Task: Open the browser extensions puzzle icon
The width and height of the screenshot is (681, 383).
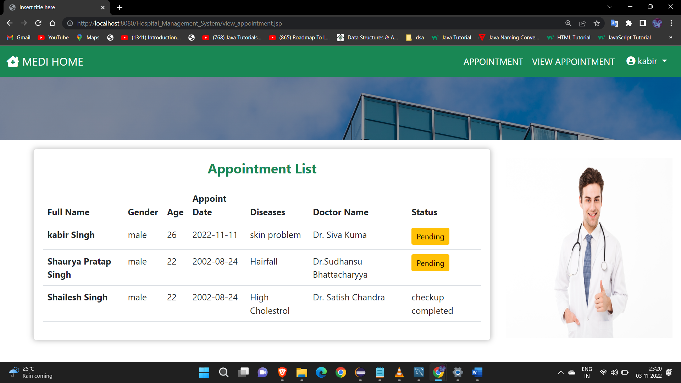Action: pos(629,23)
